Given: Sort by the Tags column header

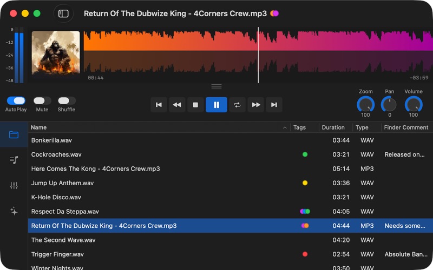Looking at the screenshot, I should tap(299, 127).
